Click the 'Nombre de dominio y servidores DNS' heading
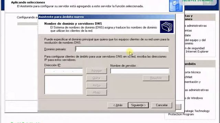 (x=73, y=24)
